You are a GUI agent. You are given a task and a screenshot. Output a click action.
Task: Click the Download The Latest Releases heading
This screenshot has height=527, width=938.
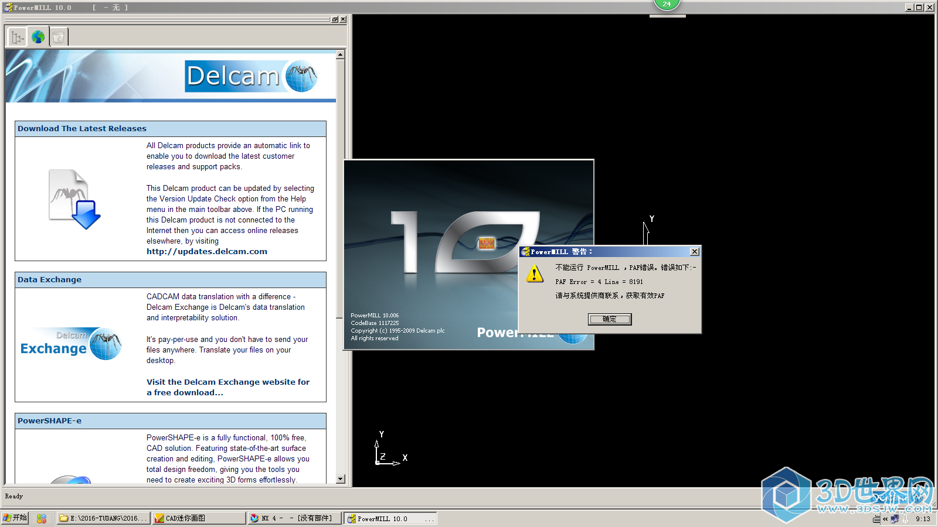(x=82, y=128)
